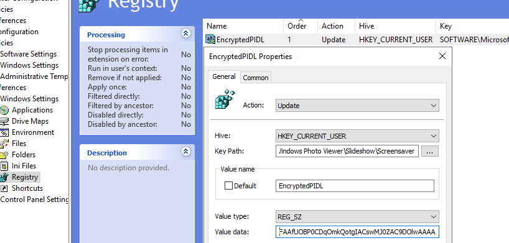Sort by the Hive column header

395,26
